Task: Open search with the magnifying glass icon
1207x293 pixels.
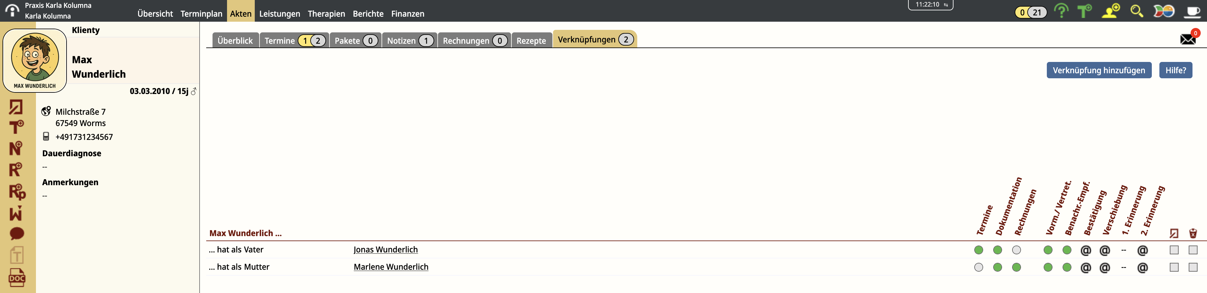Action: click(1137, 11)
